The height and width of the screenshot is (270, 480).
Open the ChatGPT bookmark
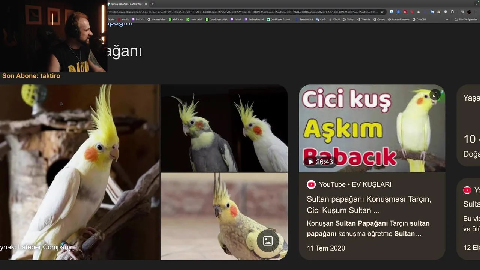pyautogui.click(x=419, y=19)
